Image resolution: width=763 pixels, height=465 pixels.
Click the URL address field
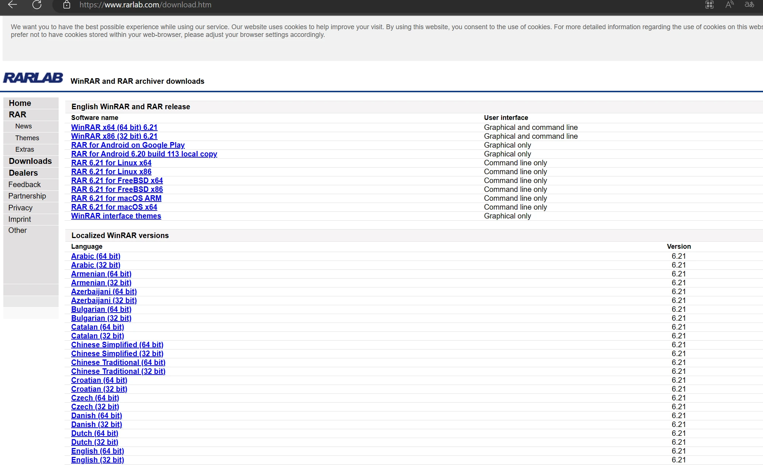pos(145,5)
